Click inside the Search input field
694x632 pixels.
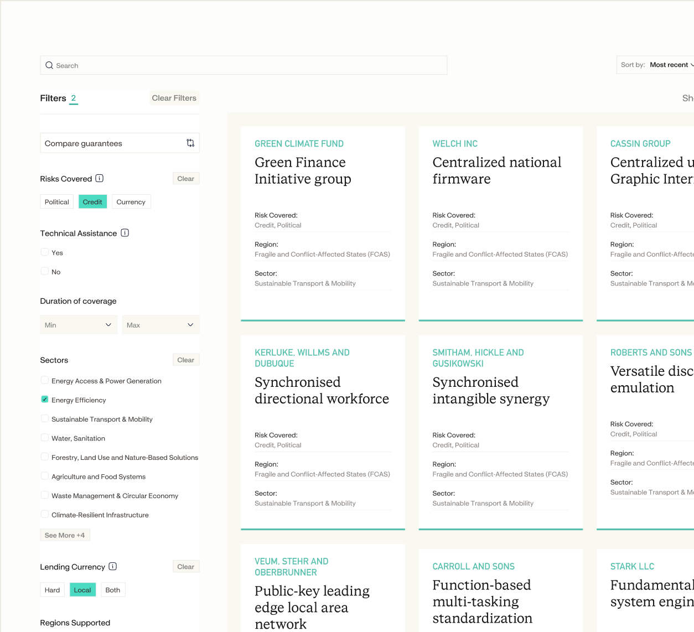pyautogui.click(x=244, y=65)
